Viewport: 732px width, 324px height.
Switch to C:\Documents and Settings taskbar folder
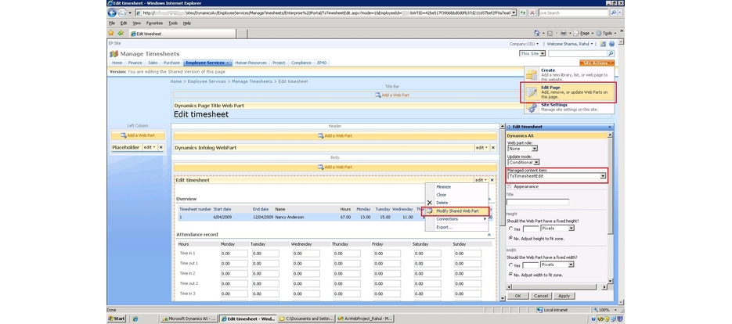click(307, 319)
